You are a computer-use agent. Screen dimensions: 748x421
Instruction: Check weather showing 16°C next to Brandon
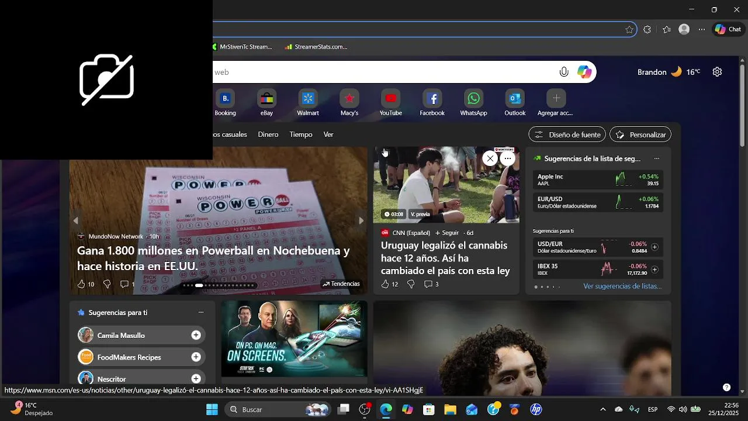(x=685, y=72)
